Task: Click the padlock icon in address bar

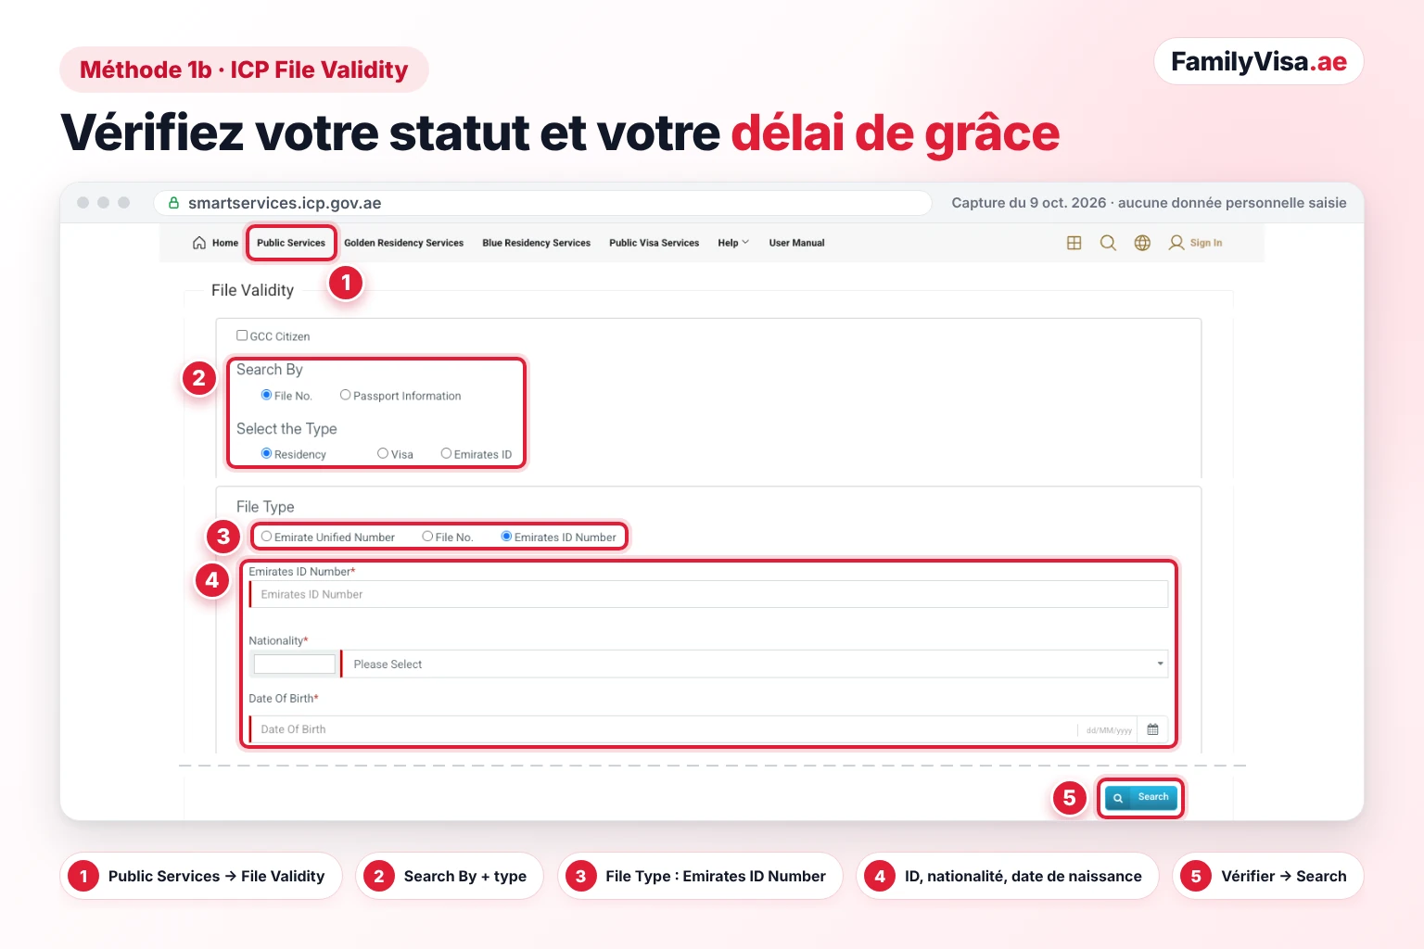Action: 173,202
